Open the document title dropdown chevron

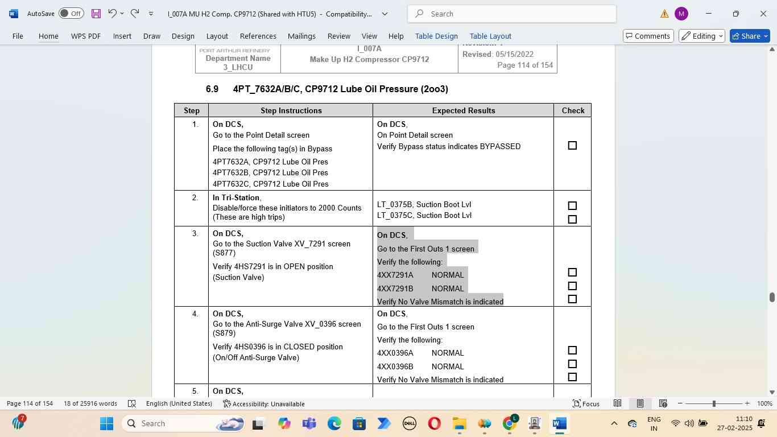pyautogui.click(x=385, y=14)
